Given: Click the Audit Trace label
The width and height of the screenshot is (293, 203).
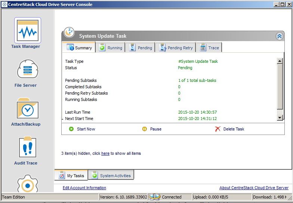Looking at the screenshot, I should pyautogui.click(x=26, y=163).
